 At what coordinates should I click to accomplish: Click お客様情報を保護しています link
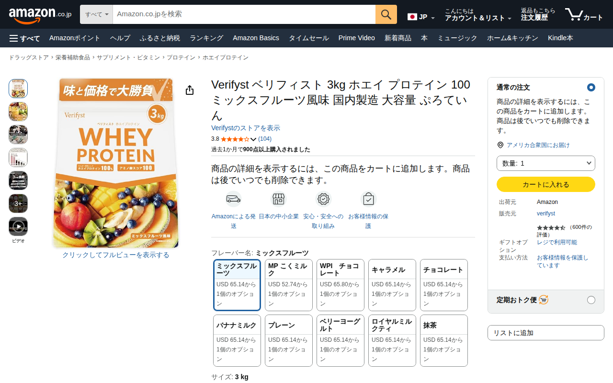(563, 261)
